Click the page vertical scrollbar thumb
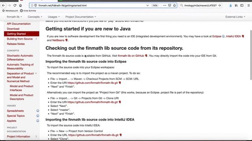The height and width of the screenshot is (141, 252). 251,55
